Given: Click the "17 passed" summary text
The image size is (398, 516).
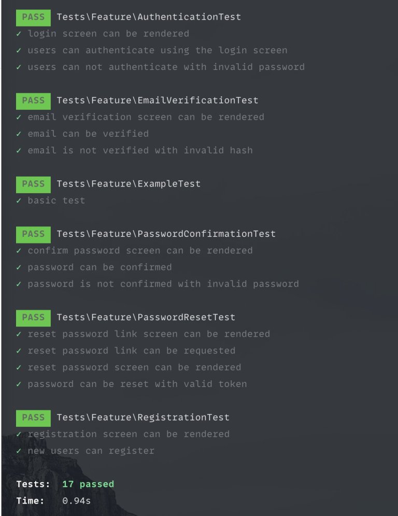Looking at the screenshot, I should (88, 484).
